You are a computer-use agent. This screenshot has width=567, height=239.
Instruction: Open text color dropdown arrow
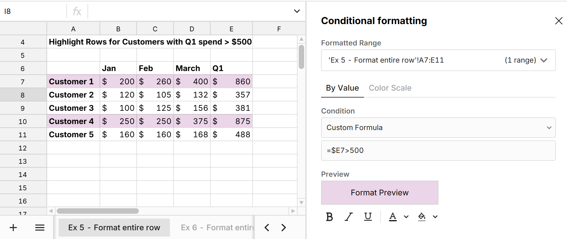coord(406,217)
